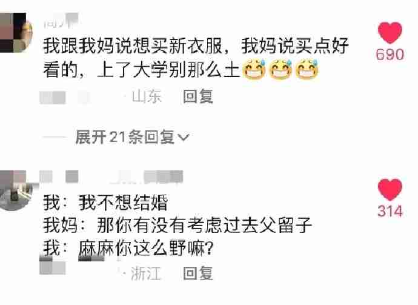Click the 690 like count

click(390, 55)
